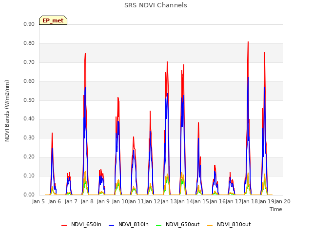Screen dimensions: 312x234
Task: Click the Jan 8 x-axis tick label
Action: tap(87, 201)
